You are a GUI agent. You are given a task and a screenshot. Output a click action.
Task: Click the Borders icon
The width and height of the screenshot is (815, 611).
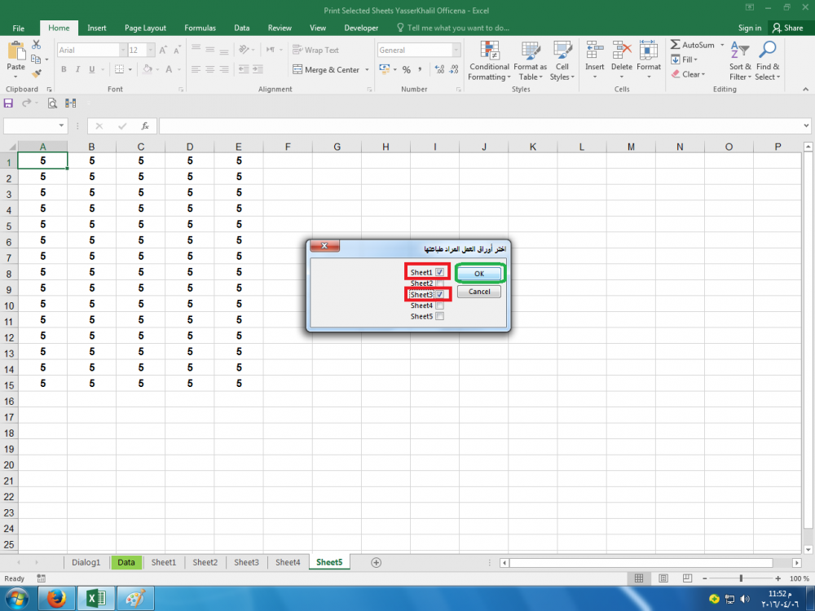(119, 69)
